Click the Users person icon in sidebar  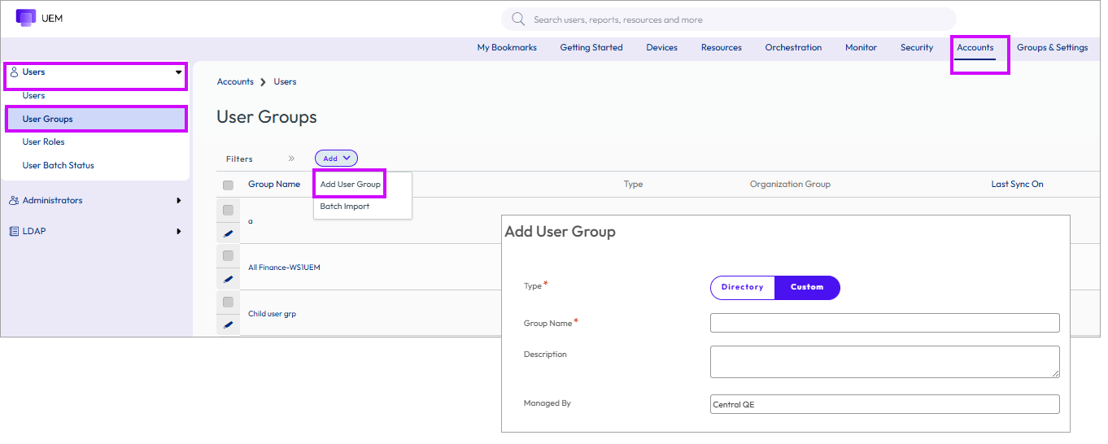14,72
